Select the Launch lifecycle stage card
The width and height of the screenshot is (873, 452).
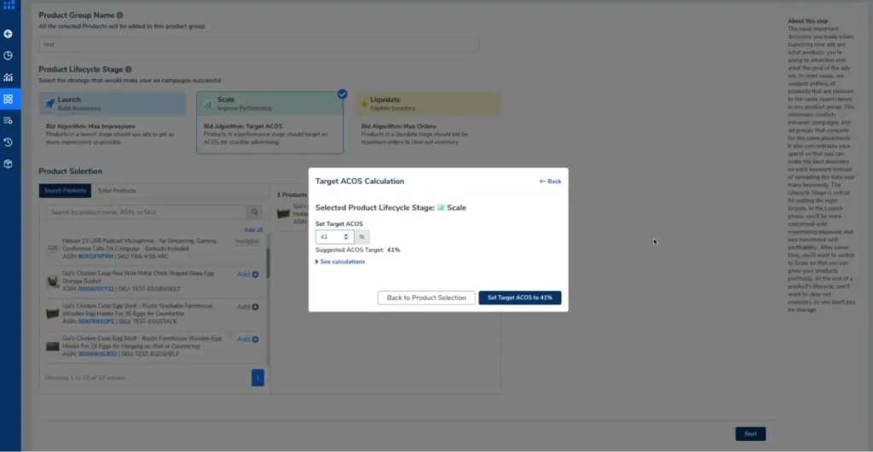(113, 104)
